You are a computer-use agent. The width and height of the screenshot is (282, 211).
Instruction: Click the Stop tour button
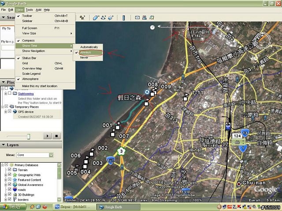tap(56, 136)
